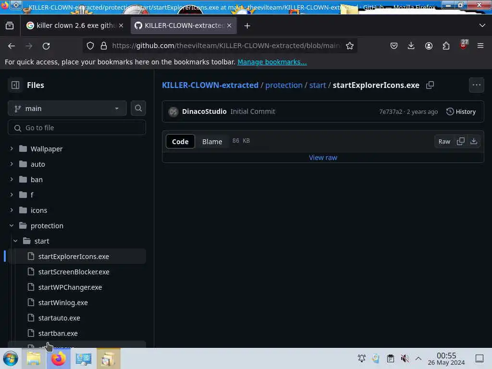Open Manage bookmarks link
This screenshot has height=369, width=492.
click(272, 62)
